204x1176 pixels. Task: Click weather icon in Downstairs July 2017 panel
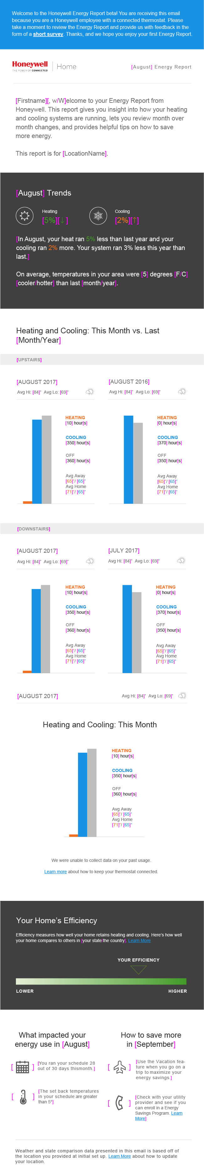pyautogui.click(x=181, y=560)
